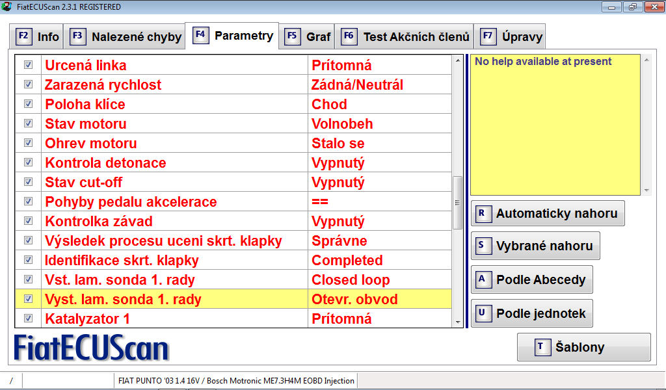The height and width of the screenshot is (390, 666).
Task: Click the F2 key icon on Info tab
Action: (23, 36)
